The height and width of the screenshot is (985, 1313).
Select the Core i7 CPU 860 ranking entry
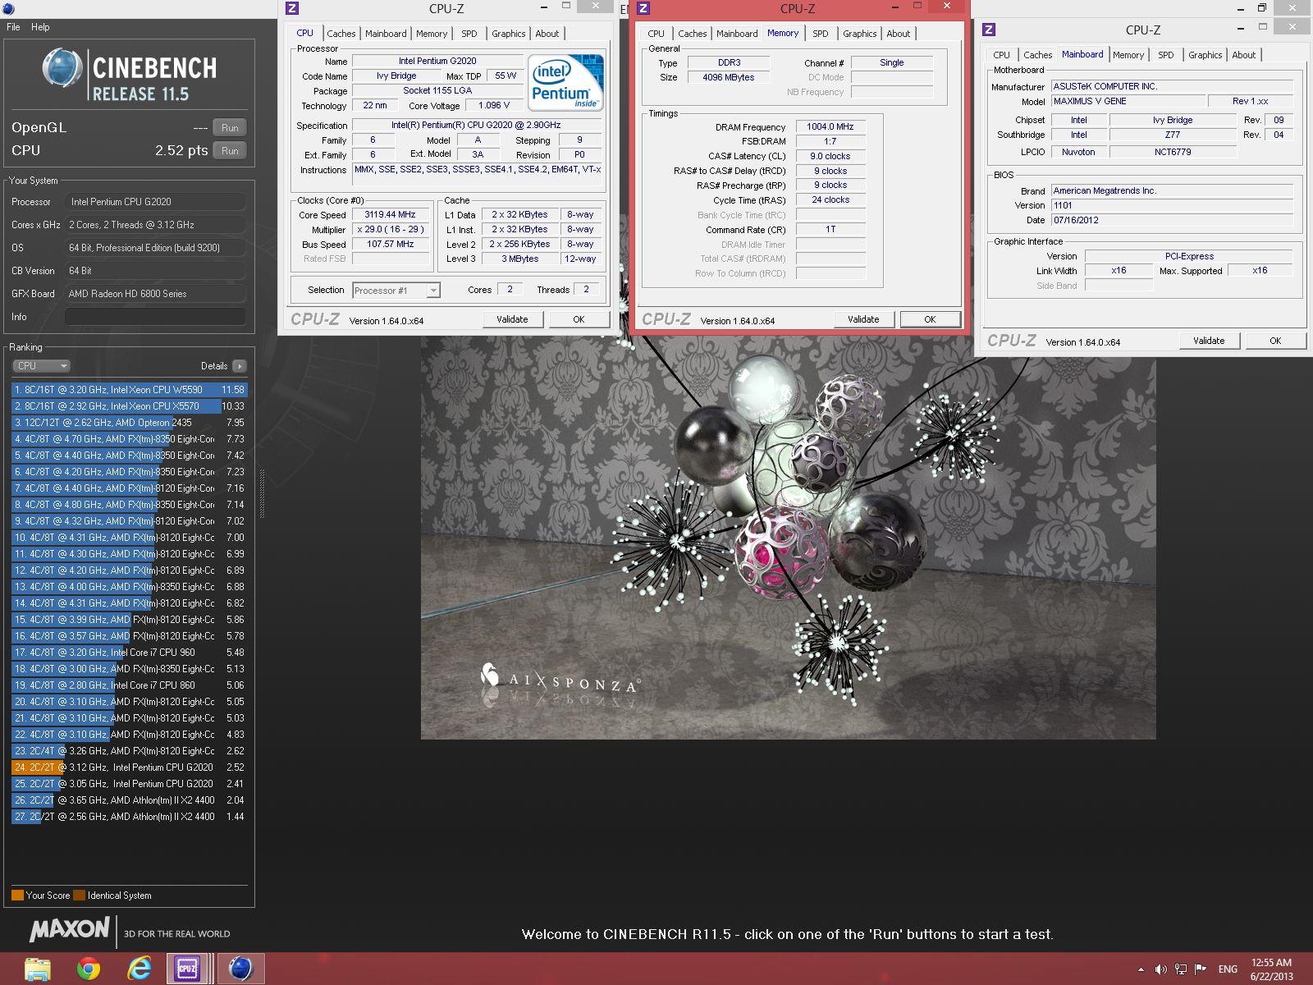click(x=129, y=685)
